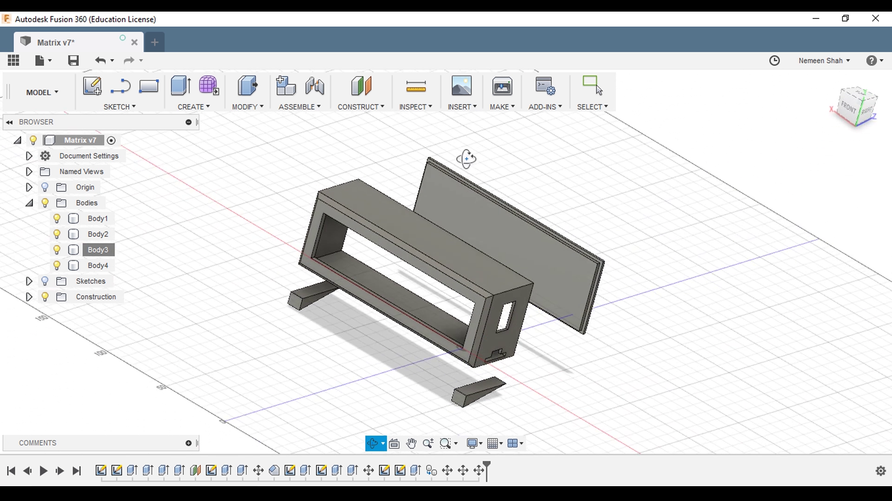Image resolution: width=892 pixels, height=501 pixels.
Task: Activate the Select tool icon
Action: point(592,86)
